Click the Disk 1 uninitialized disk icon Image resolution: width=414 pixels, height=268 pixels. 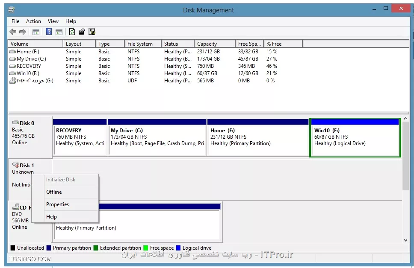pyautogui.click(x=15, y=165)
